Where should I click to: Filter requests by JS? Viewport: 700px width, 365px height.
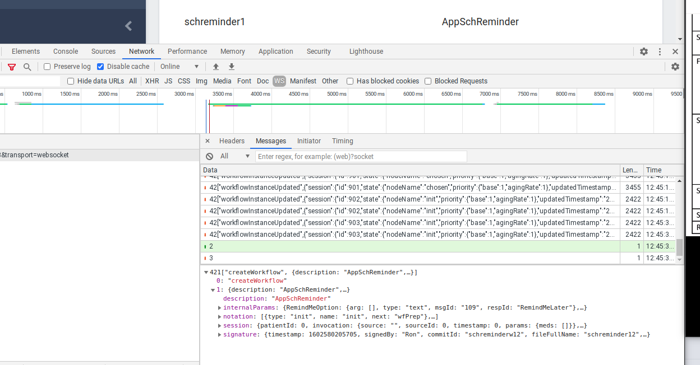tap(168, 81)
